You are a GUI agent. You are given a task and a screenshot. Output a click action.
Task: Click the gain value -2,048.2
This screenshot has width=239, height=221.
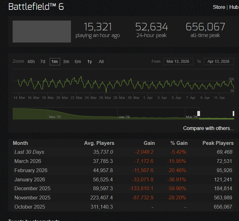click(x=144, y=152)
